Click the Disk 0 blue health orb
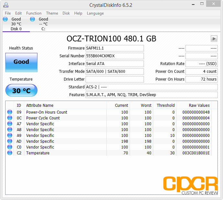This screenshot has width=223, height=200. tap(5, 19)
